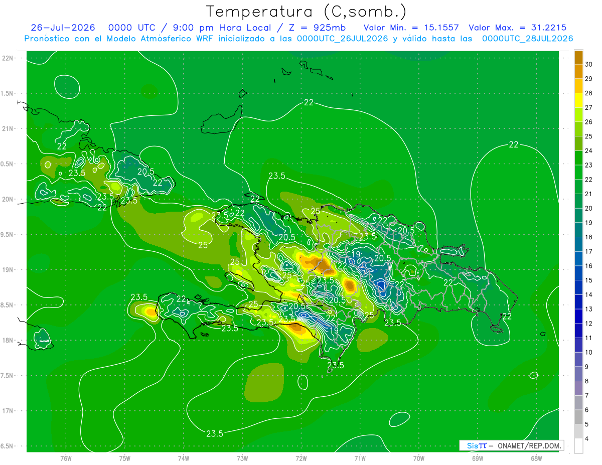Click 'Valor Min. = 15.1557' text
The width and height of the screenshot is (602, 465).
click(411, 28)
